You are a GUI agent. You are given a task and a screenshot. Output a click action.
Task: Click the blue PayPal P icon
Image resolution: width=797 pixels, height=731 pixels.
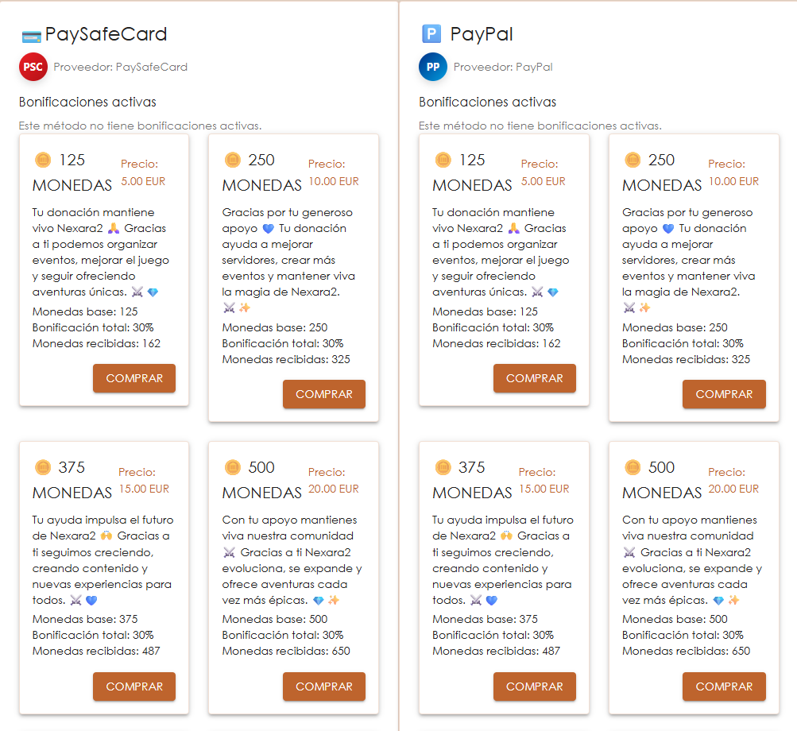431,34
